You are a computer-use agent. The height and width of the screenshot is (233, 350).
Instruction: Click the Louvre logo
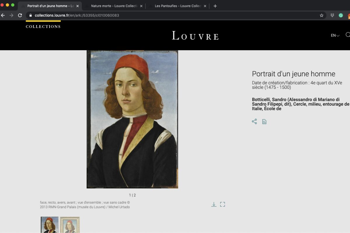point(195,36)
